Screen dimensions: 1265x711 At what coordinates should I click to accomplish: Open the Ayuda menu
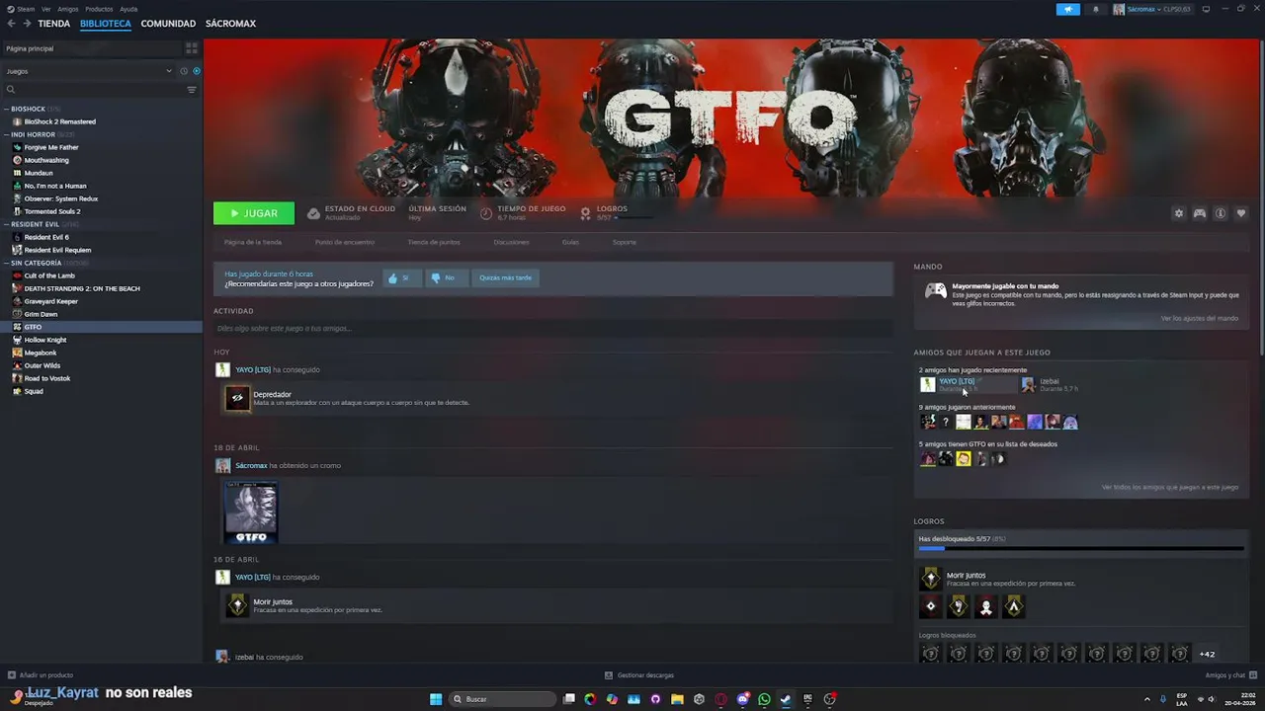[x=128, y=9]
